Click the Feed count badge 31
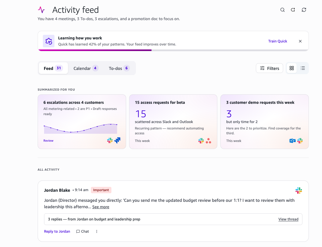 (59, 68)
